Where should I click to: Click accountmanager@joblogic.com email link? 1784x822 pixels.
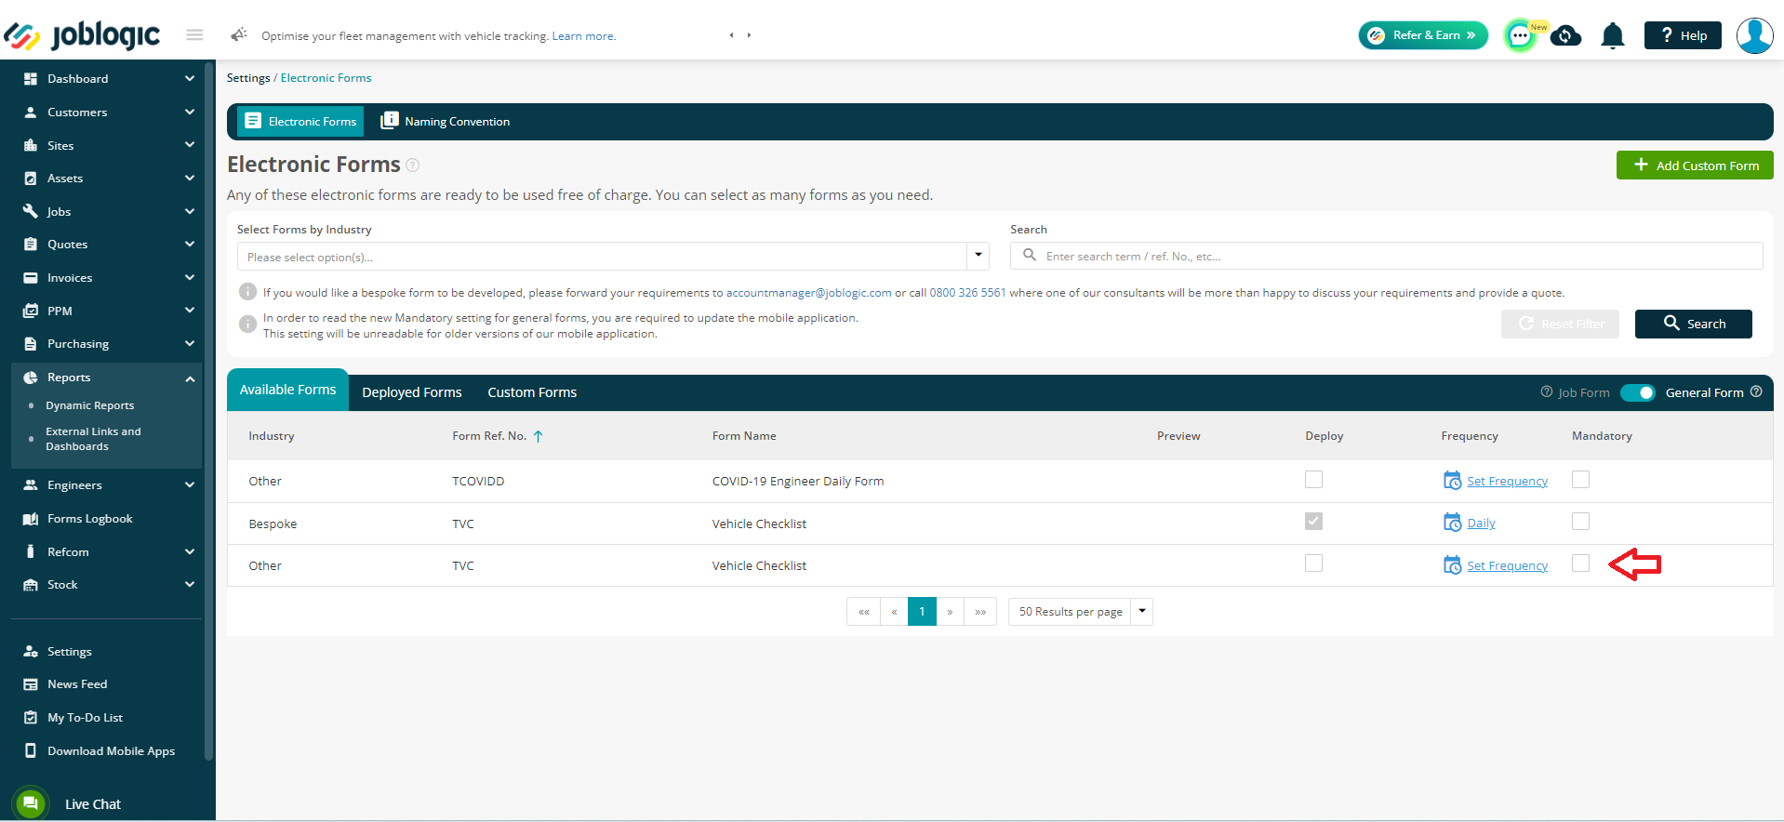[x=808, y=293]
